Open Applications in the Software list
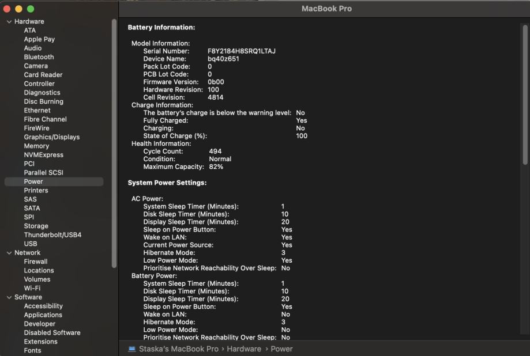 coord(43,315)
